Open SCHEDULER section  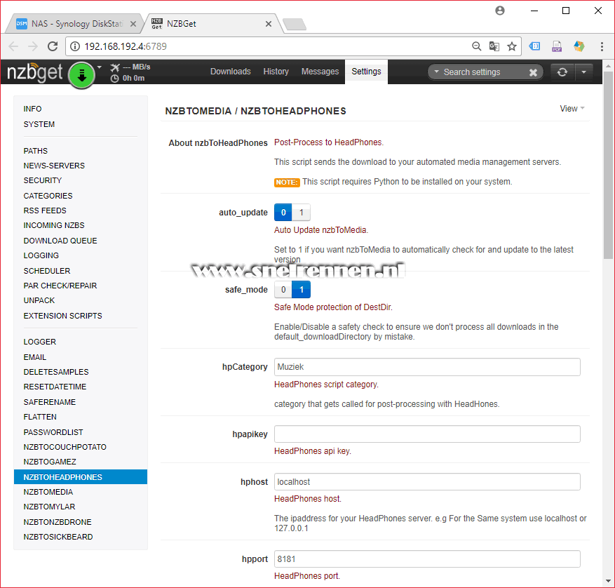coord(47,271)
